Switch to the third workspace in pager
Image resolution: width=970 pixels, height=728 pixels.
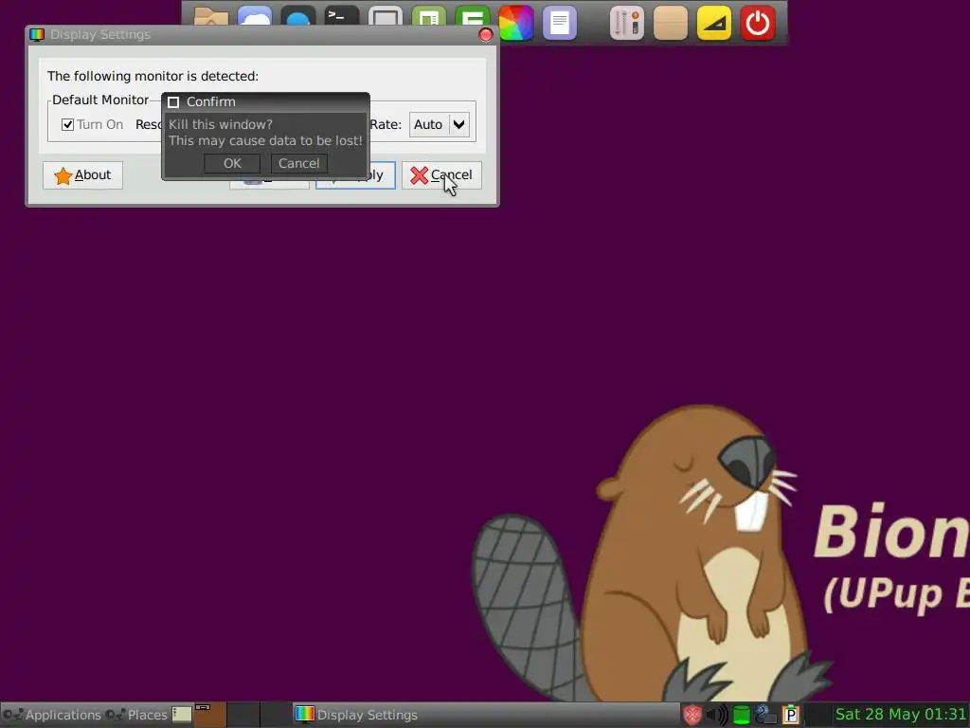pyautogui.click(x=276, y=715)
